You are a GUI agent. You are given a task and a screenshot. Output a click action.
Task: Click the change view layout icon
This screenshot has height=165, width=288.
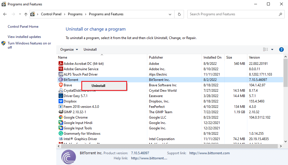click(266, 50)
